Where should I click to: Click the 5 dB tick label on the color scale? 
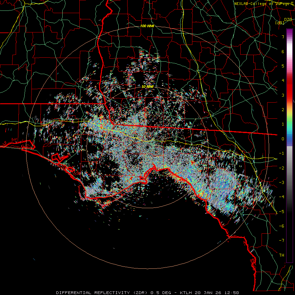coord(283,66)
